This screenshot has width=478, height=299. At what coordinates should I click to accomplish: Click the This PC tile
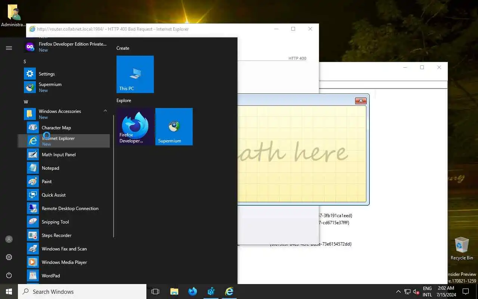[135, 74]
